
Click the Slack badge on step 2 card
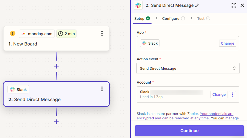[18, 90]
